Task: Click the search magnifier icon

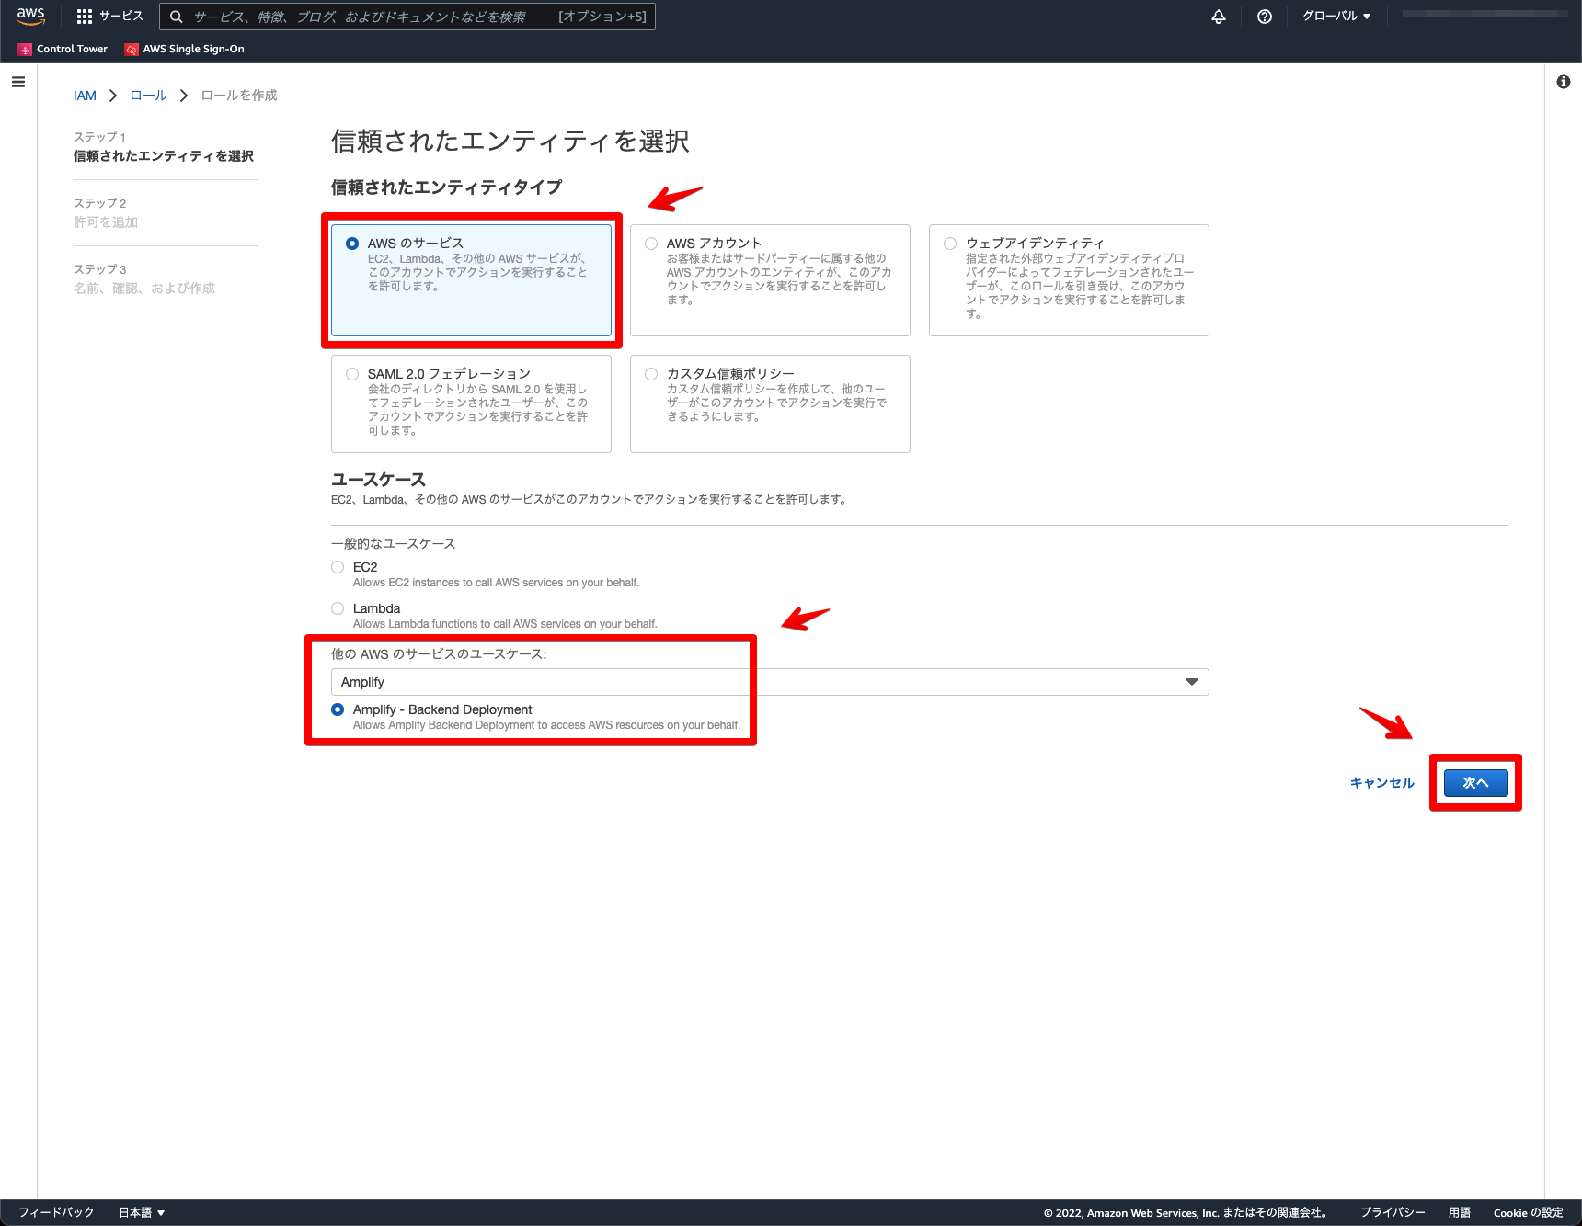Action: (x=177, y=17)
